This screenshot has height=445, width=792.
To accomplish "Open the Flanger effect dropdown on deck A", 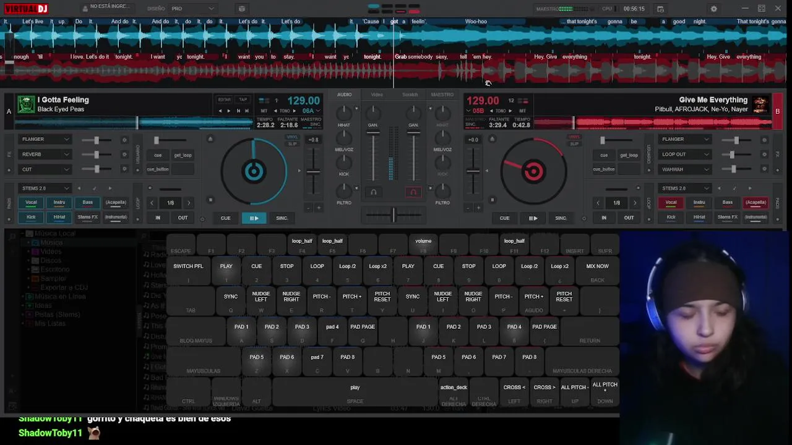I will [x=45, y=140].
